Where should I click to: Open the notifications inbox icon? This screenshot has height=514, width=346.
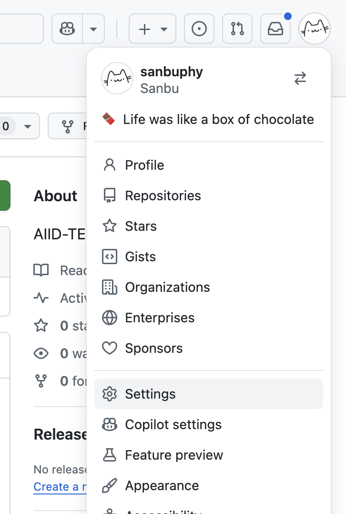point(275,29)
